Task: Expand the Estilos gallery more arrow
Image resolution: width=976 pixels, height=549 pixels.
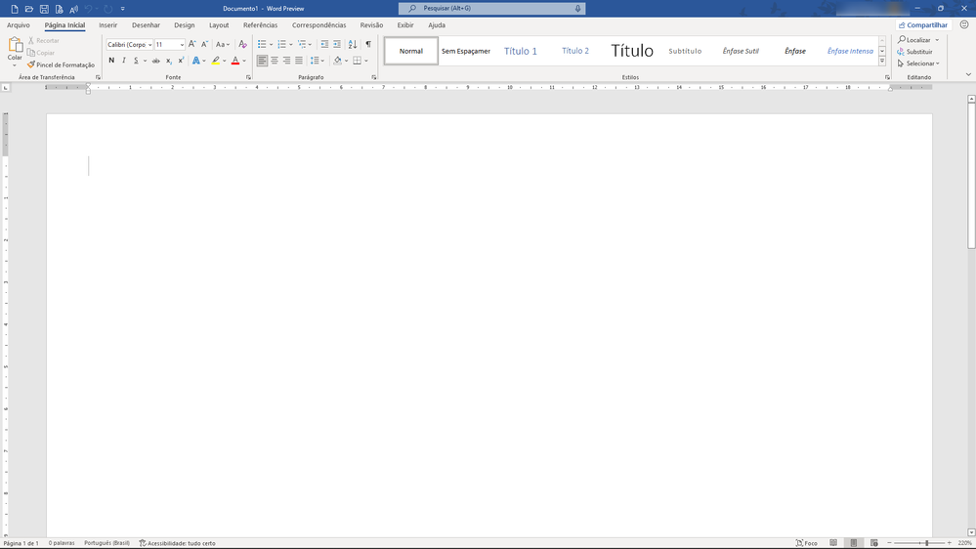Action: point(882,61)
